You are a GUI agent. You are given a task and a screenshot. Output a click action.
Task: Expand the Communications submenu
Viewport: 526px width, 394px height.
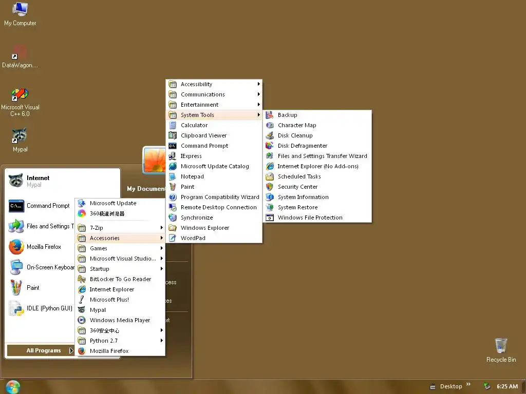coord(214,94)
